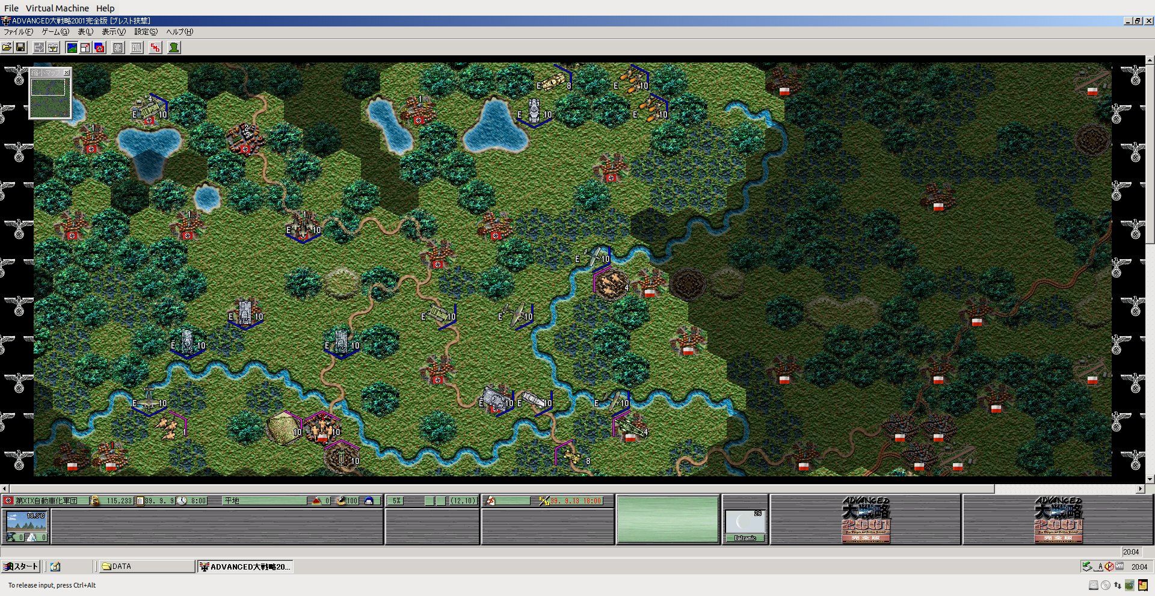Click the mini-map overview thumbnail
Screen dimensions: 1155x596
[51, 97]
